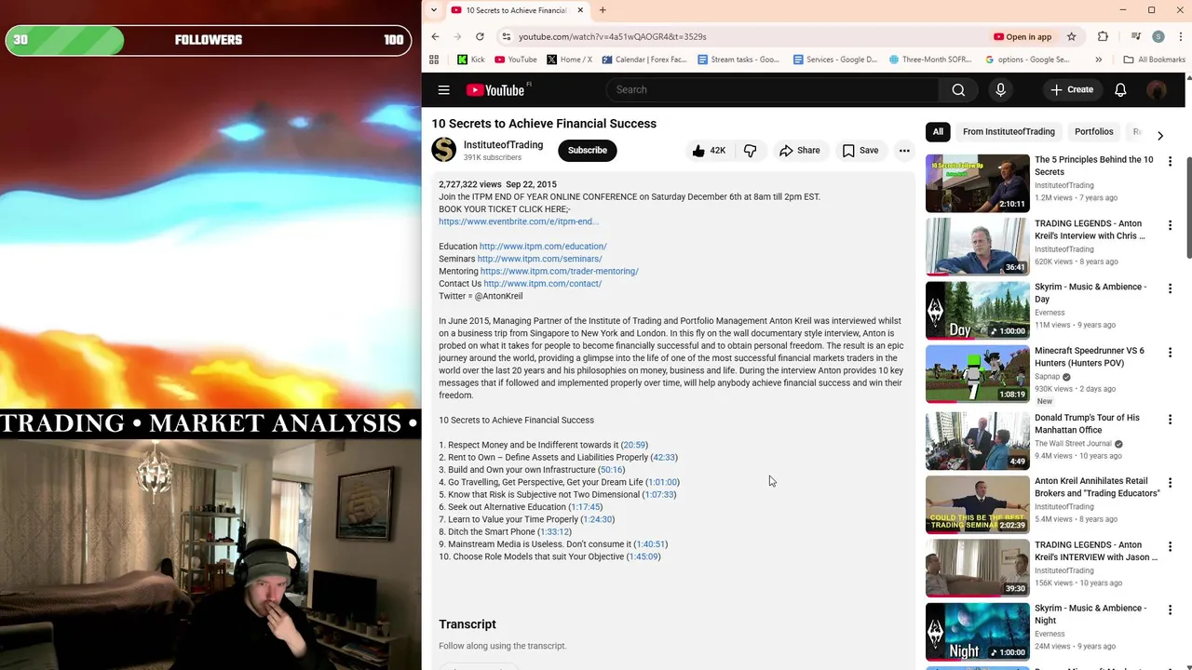
Task: Open more actions menu under video
Action: [903, 151]
